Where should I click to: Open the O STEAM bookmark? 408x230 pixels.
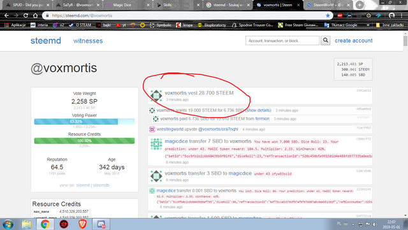click(80, 25)
